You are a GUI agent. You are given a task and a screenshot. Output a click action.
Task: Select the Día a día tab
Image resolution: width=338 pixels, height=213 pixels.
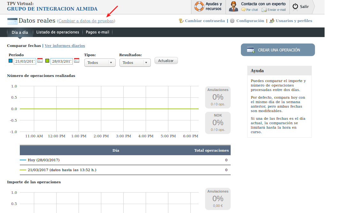(20, 32)
